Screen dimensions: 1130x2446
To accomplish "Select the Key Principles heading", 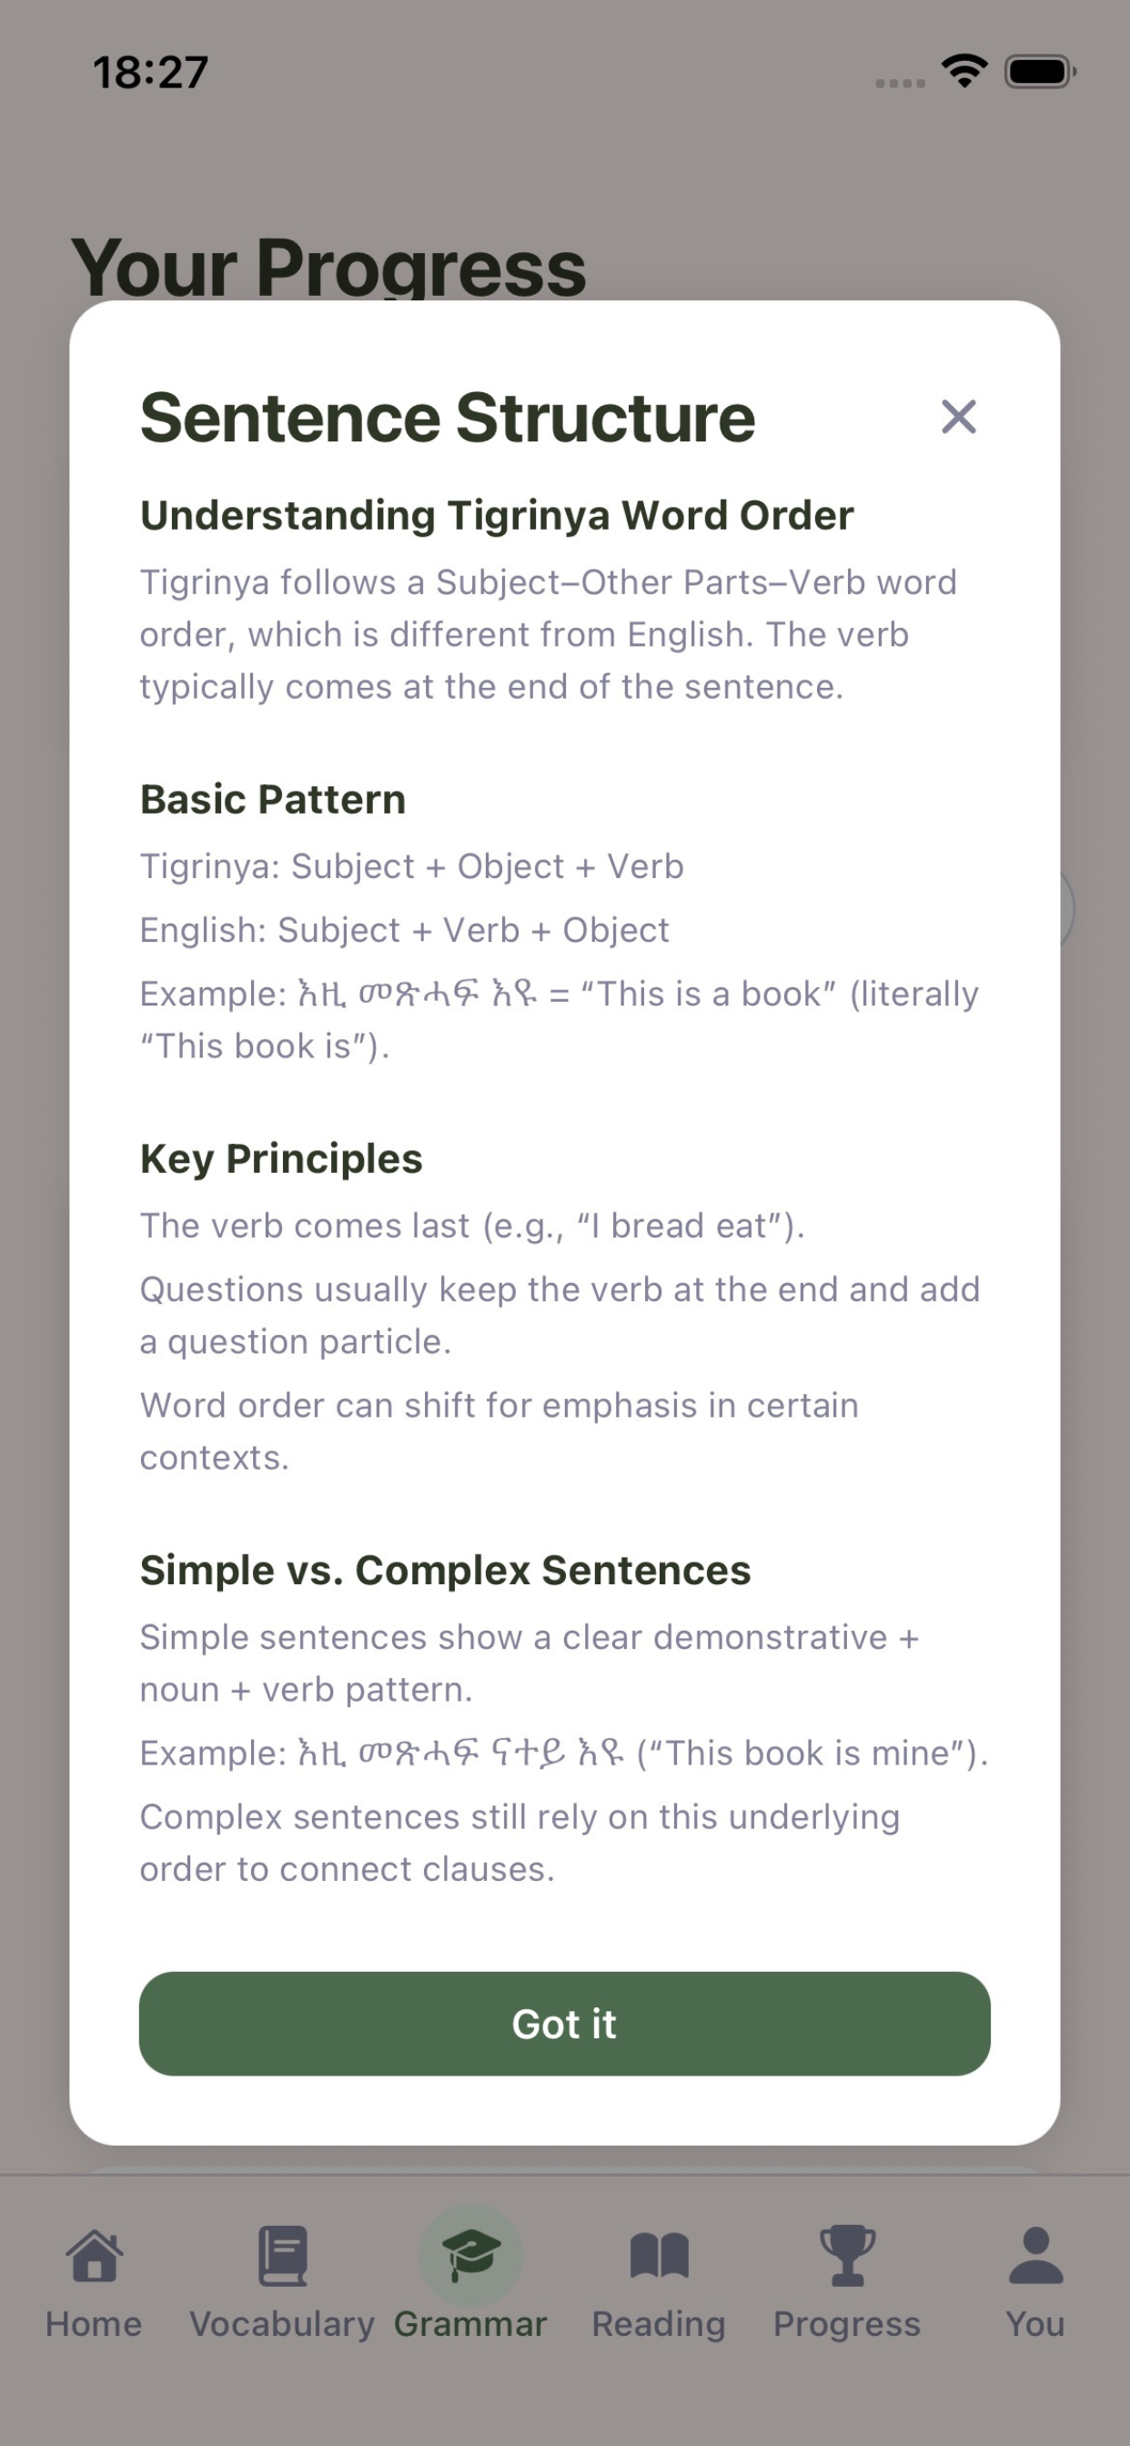I will coord(281,1159).
